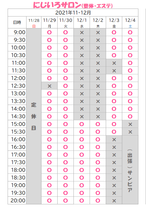
Task: Click the X at 15:00 on 12/4
Action: (130, 124)
